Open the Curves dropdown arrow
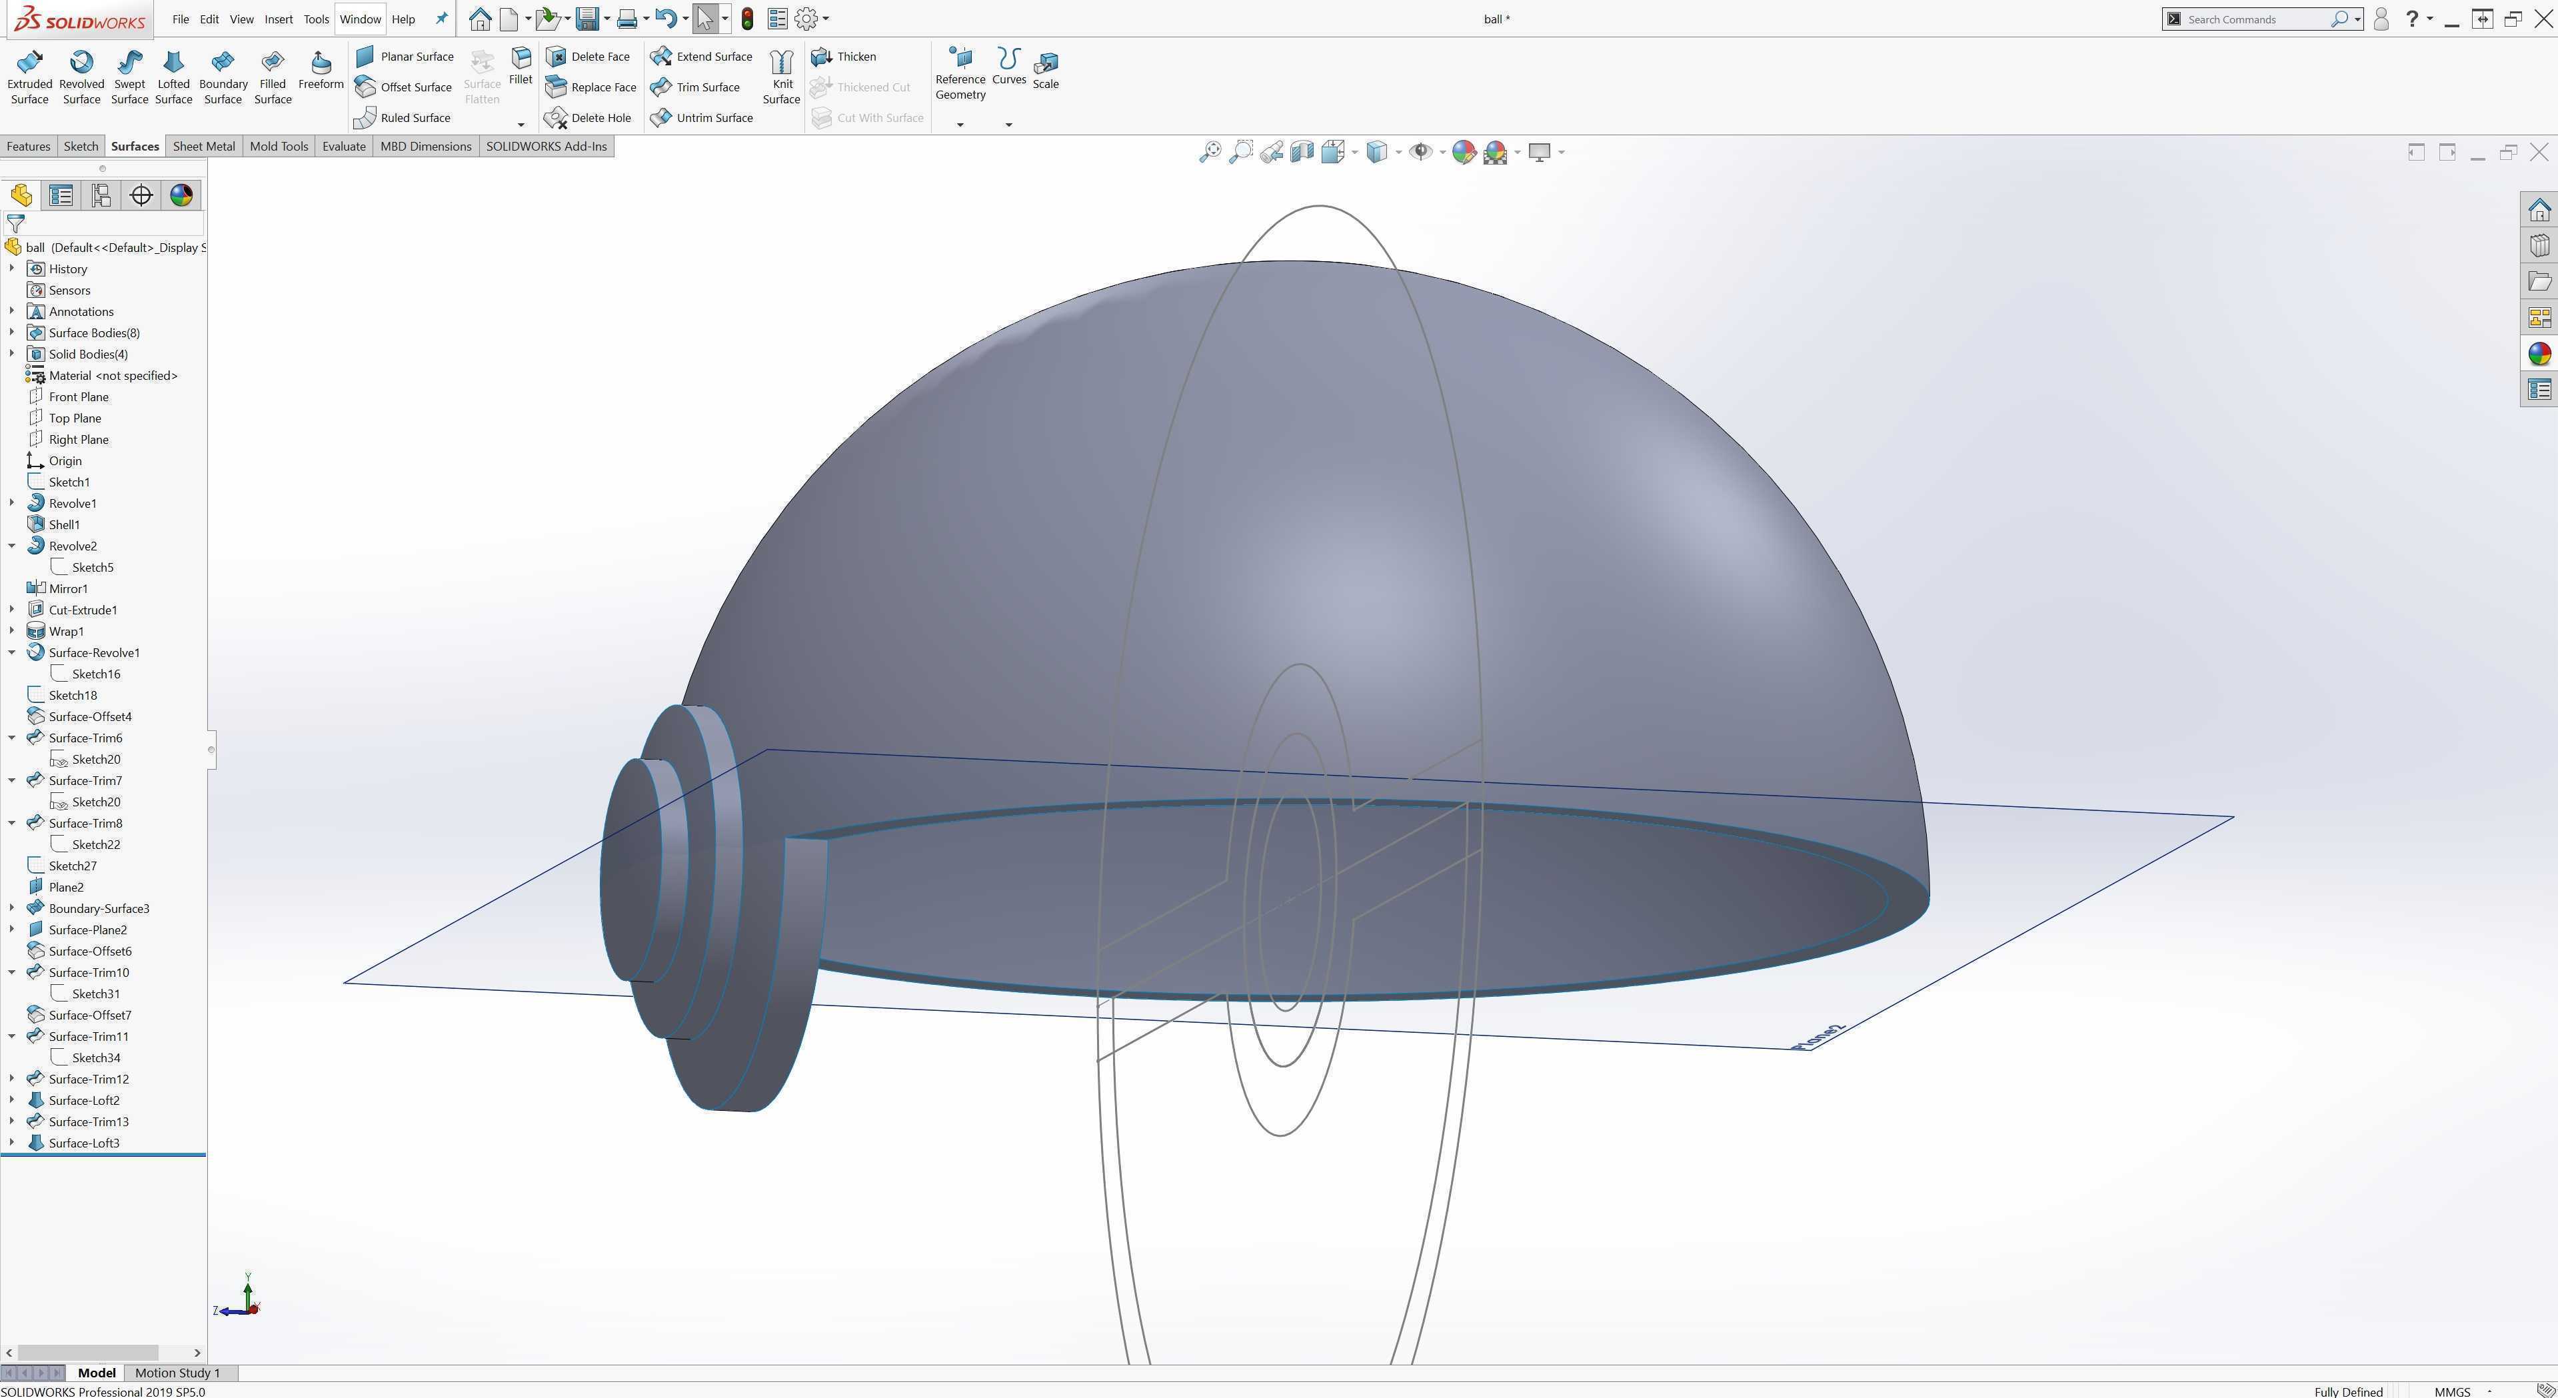This screenshot has width=2558, height=1398. [1009, 125]
